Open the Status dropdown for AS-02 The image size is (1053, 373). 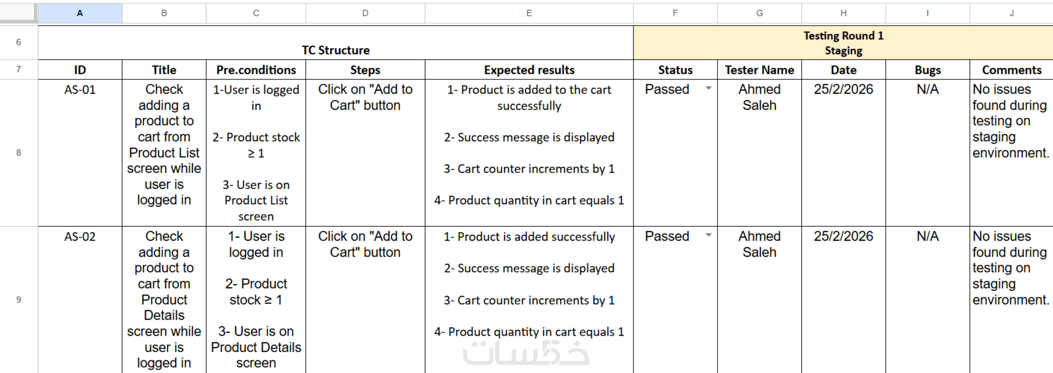tap(708, 235)
